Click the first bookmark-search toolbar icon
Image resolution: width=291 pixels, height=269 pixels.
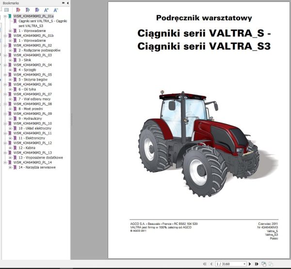point(18,10)
